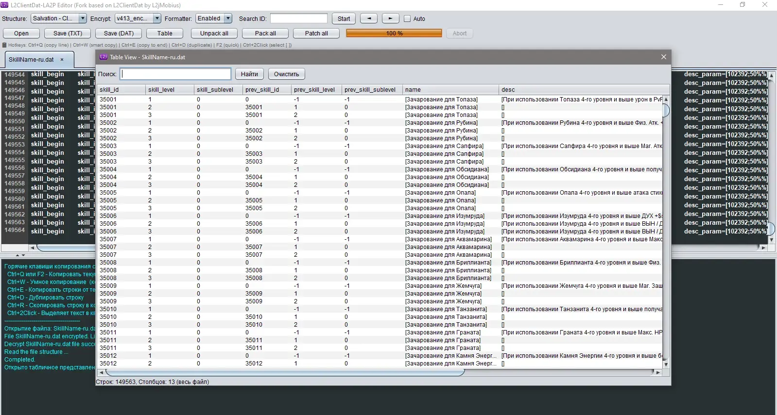Select the При использовании Танзанита description cell
This screenshot has width=777, height=415.
(582, 309)
